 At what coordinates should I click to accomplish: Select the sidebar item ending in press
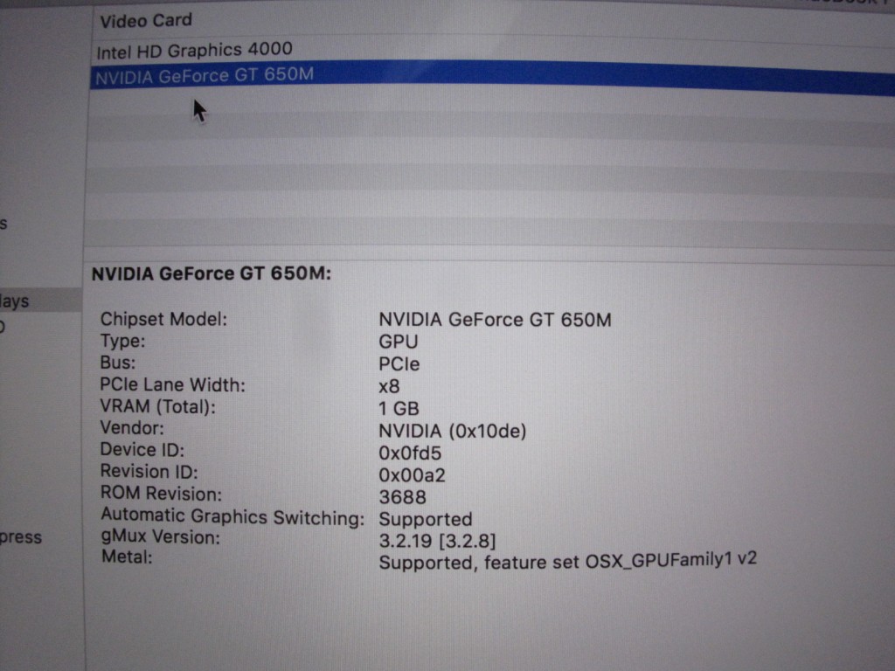pos(21,537)
